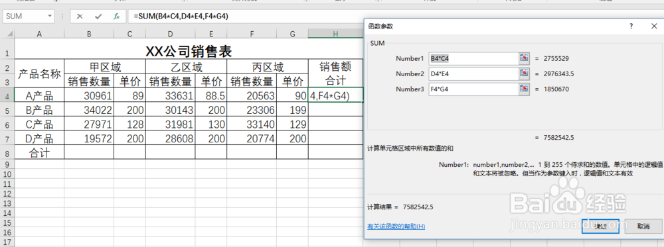
Task: Click the help question mark in dialog title
Action: [631, 26]
